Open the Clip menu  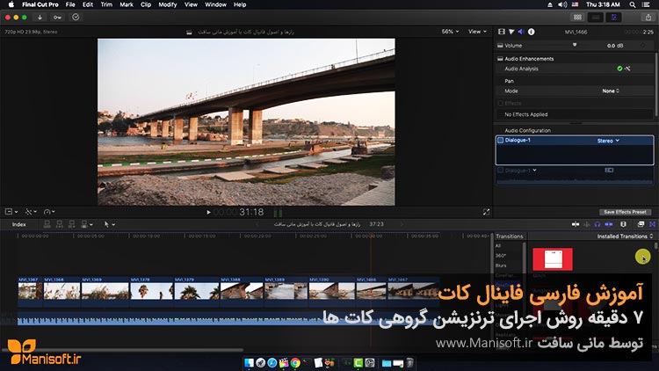146,4
